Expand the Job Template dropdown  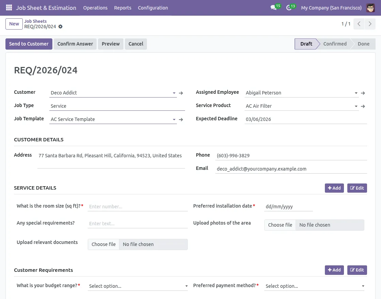174,119
